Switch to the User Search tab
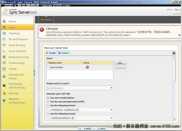The width and height of the screenshot is (182, 131). 46,20
